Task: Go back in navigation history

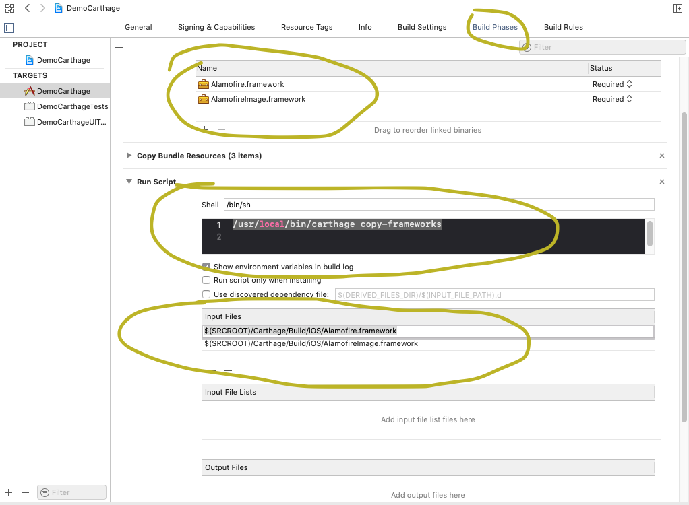Action: (x=27, y=8)
